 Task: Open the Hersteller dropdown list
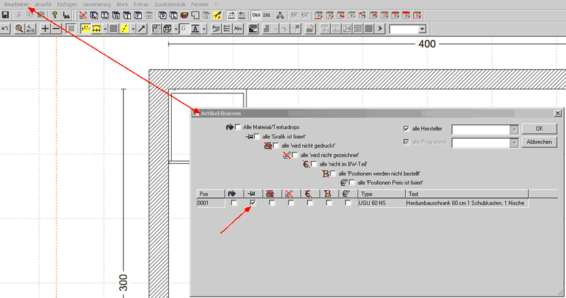click(514, 129)
